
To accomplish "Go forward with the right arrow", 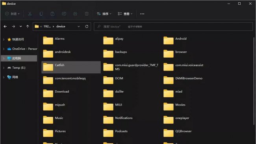I will pos(13,26).
